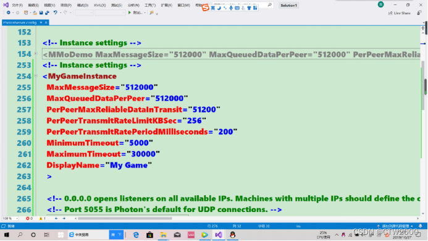Click the MaximumTimeout value 30000
Viewport: 428px width, 241px height.
143,154
